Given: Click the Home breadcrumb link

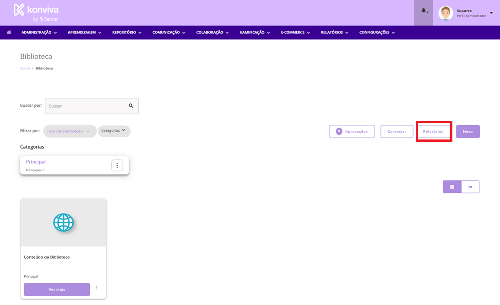Looking at the screenshot, I should 25,68.
